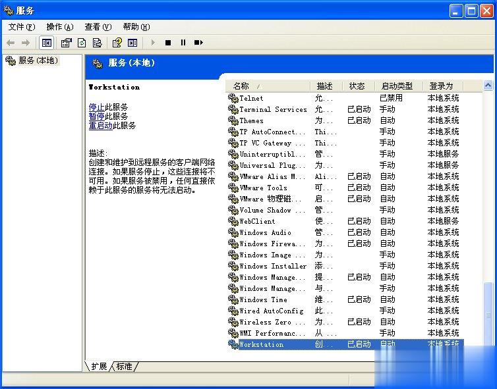
Task: Click the gear icon of the Telnet service
Action: click(x=233, y=98)
